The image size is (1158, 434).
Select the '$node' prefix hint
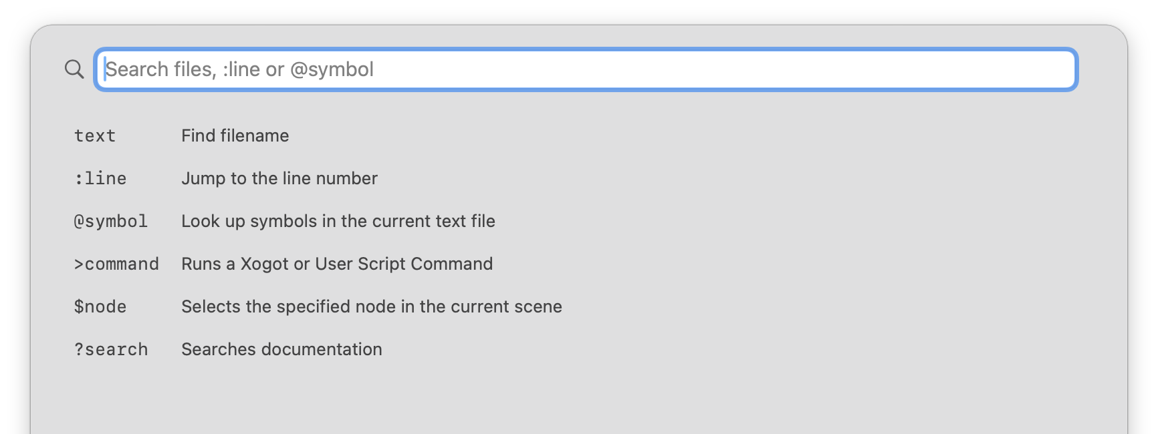(x=100, y=306)
